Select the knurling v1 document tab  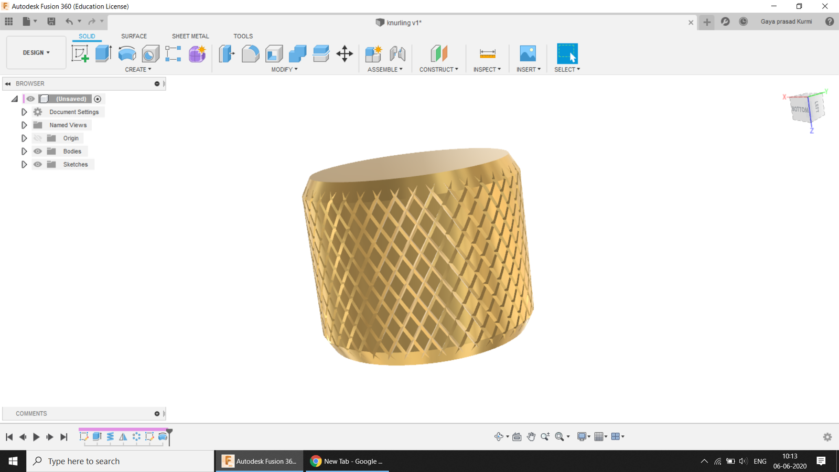pyautogui.click(x=399, y=23)
